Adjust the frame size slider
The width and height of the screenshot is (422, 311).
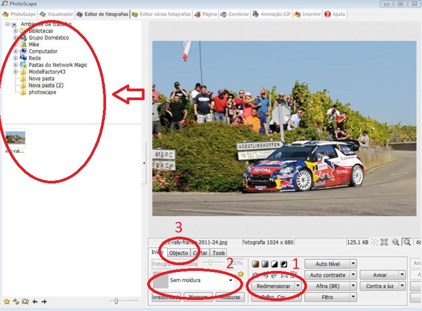(210, 263)
